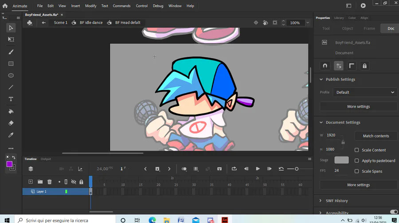
Task: Switch to the Frame properties tab
Action: click(369, 28)
